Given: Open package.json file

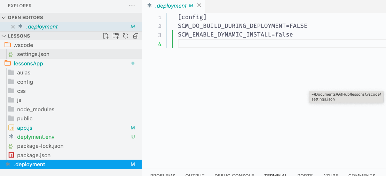Looking at the screenshot, I should (x=71, y=155).
